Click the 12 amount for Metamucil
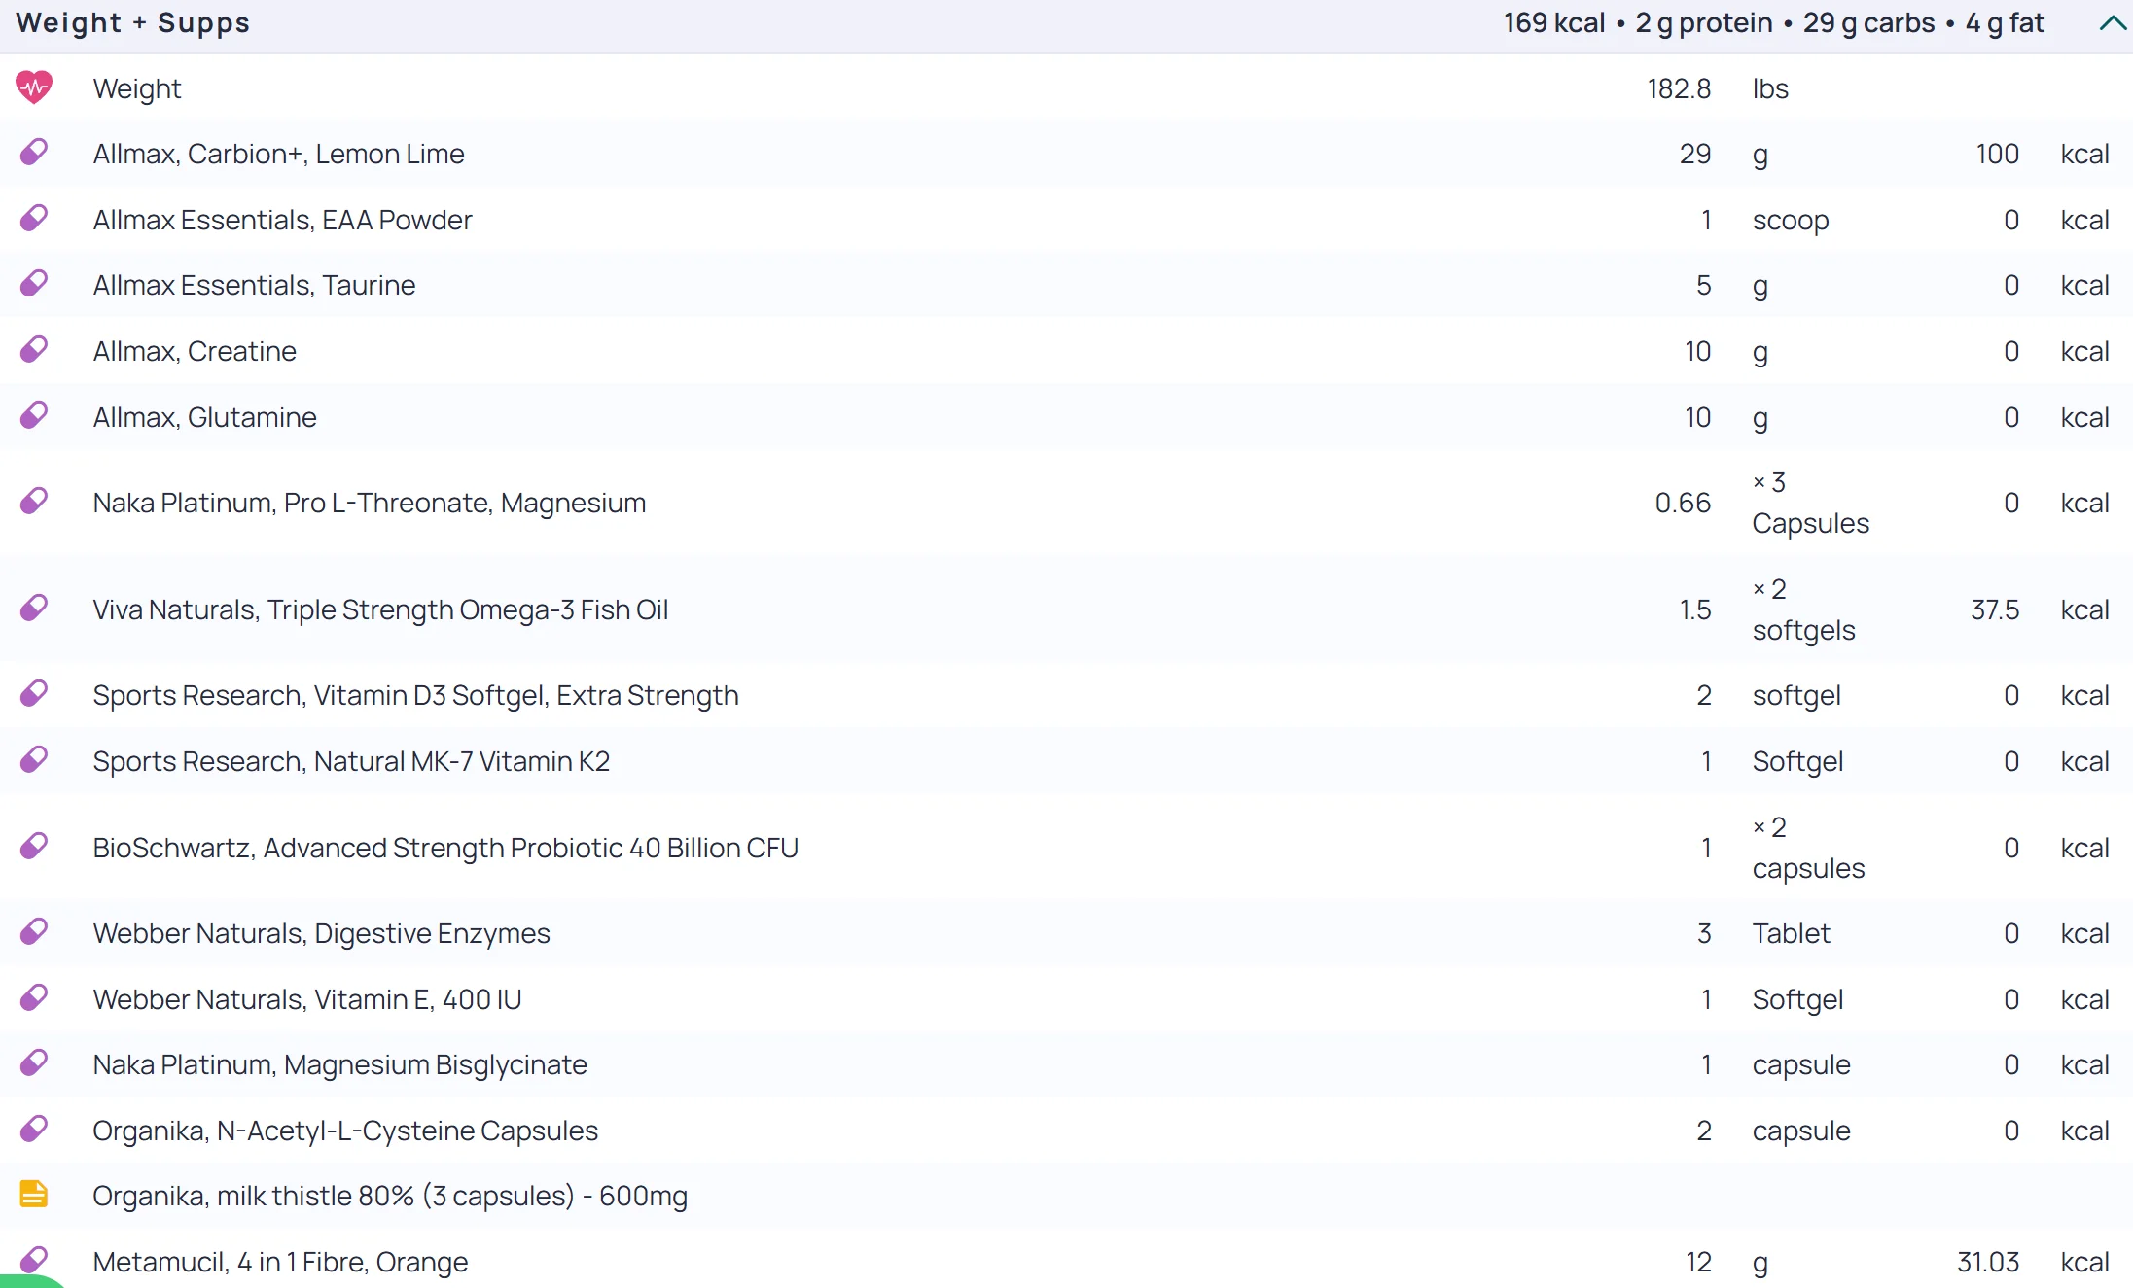This screenshot has width=2133, height=1288. coord(1698,1262)
